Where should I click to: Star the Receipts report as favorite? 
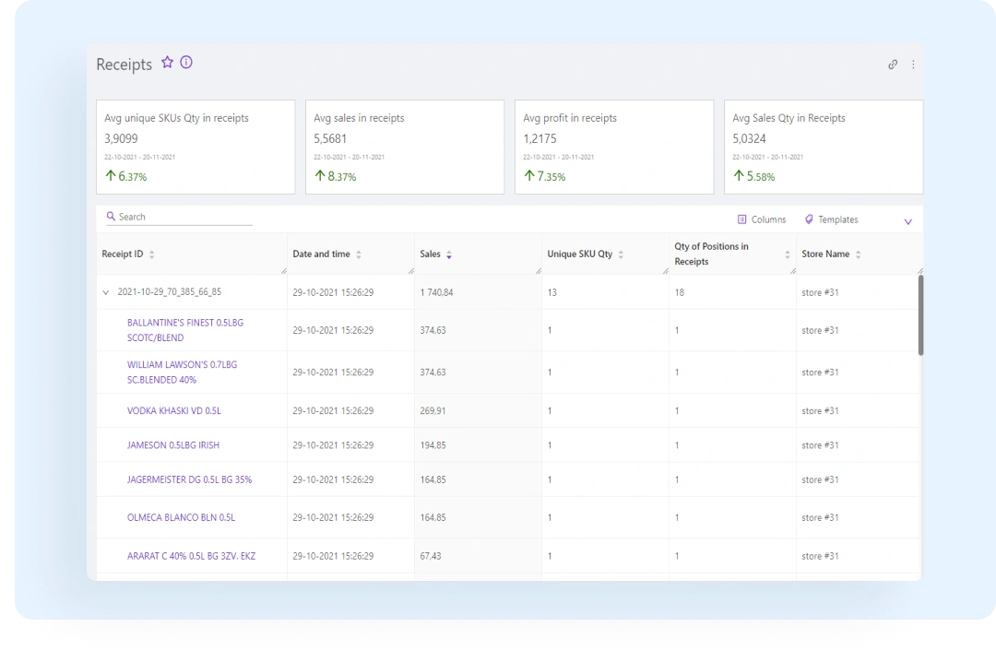(168, 62)
